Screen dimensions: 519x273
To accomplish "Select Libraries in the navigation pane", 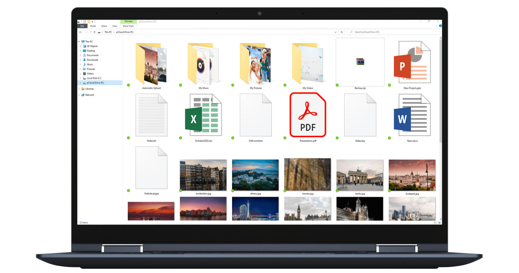I will [89, 89].
